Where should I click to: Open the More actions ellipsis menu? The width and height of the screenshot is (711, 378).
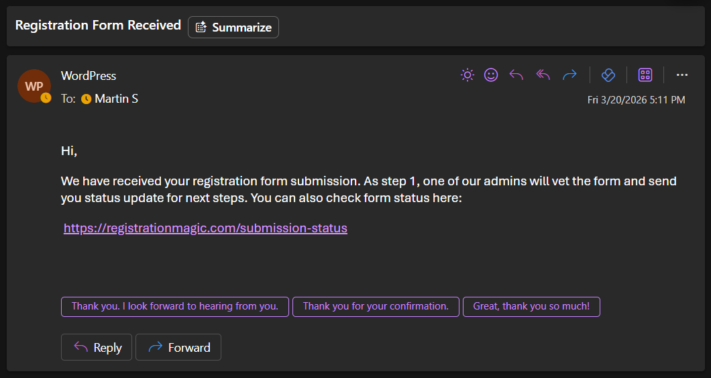pos(682,75)
